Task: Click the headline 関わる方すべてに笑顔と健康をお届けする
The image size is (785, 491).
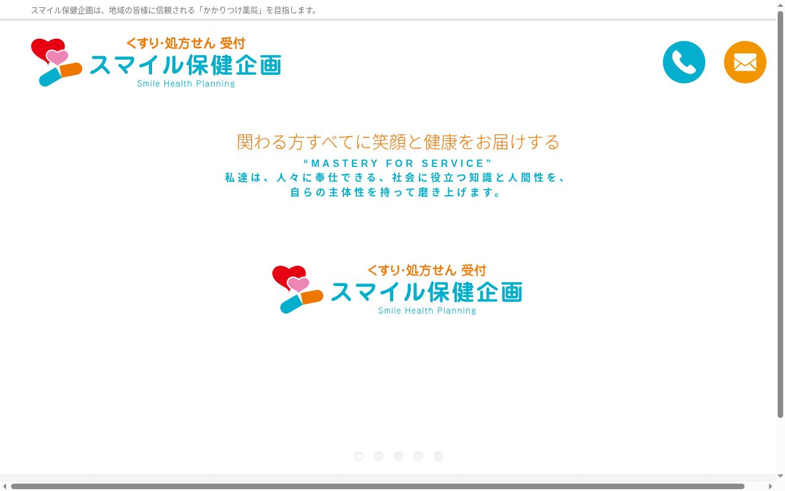Action: coord(398,142)
